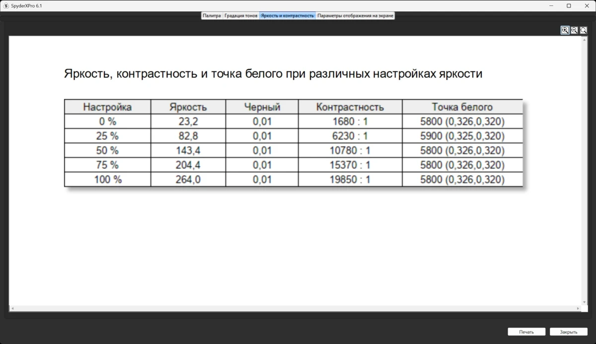Select the zoom-out magnifier icon

point(573,30)
